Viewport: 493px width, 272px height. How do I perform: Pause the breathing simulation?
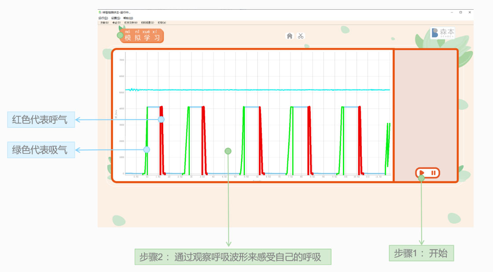tap(434, 173)
